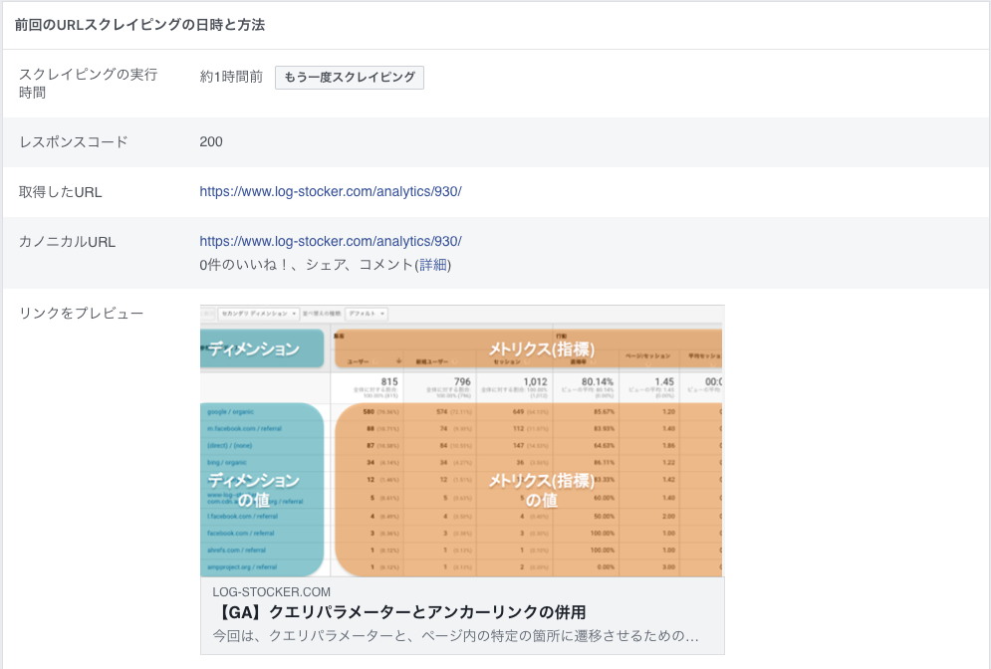The image size is (991, 669).
Task: Open the preview title 【GA】クエリパラメーターとアンカーリンクの併用
Action: [x=399, y=612]
